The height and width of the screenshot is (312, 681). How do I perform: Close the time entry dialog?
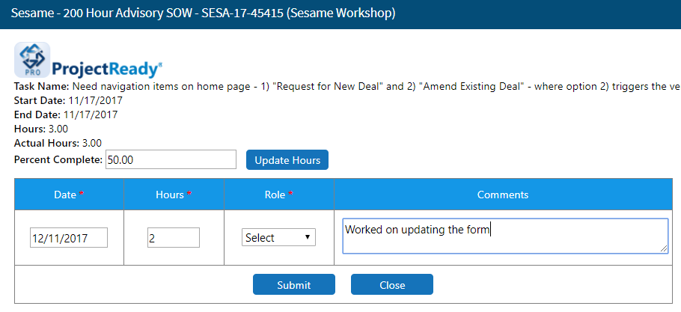click(x=392, y=284)
